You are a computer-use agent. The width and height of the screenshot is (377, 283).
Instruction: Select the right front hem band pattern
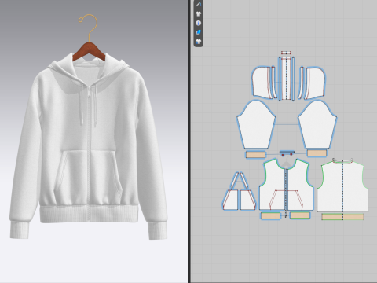300,215
